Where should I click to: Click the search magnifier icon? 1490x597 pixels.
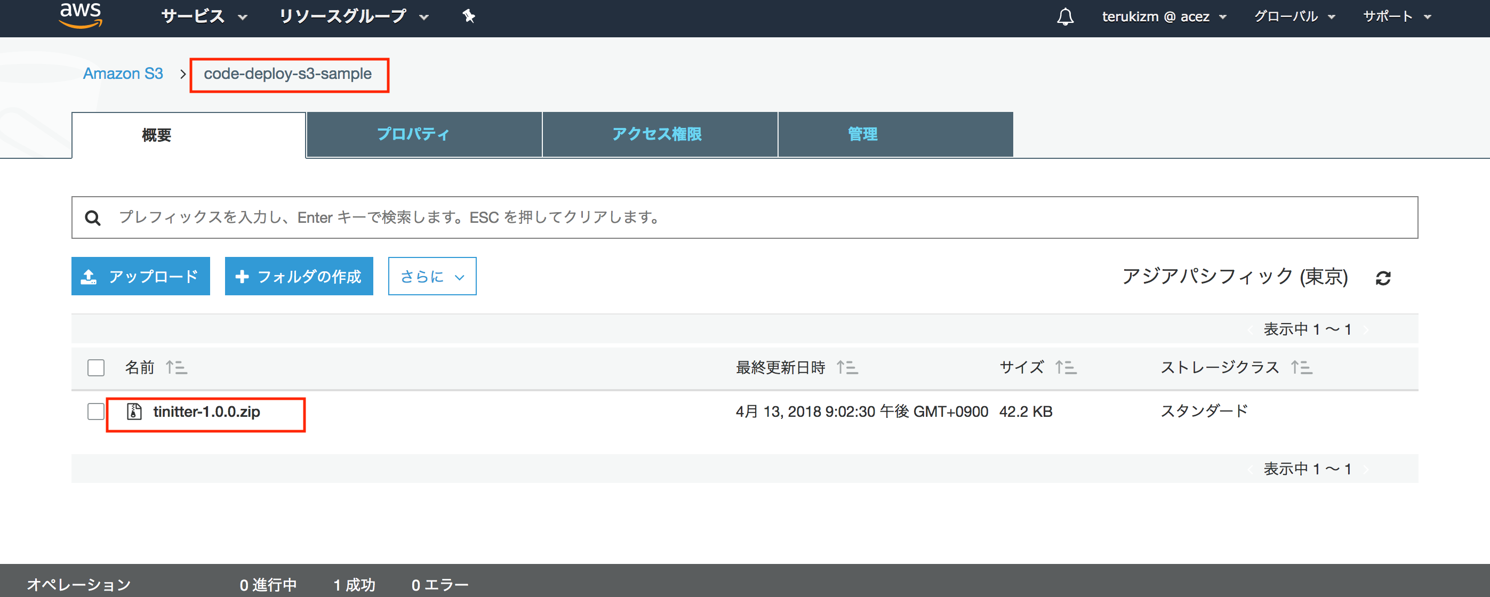pyautogui.click(x=93, y=218)
